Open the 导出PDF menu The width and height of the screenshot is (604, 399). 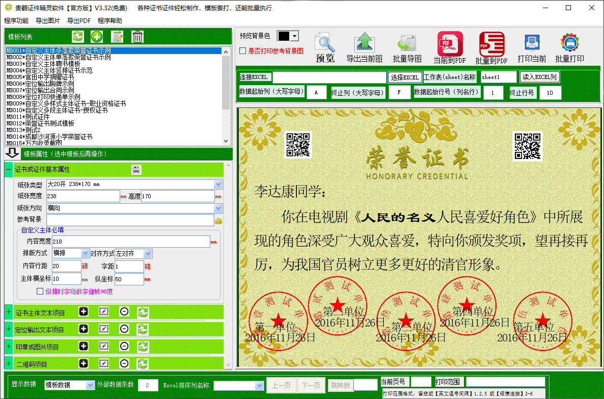coord(79,21)
